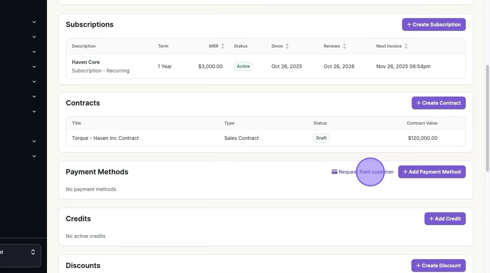The width and height of the screenshot is (490, 273).
Task: Sort subscriptions by the MRR column
Action: (x=223, y=46)
